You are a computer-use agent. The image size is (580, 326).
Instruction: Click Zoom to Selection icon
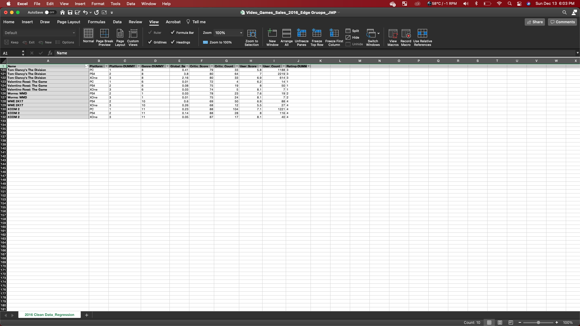(x=251, y=34)
